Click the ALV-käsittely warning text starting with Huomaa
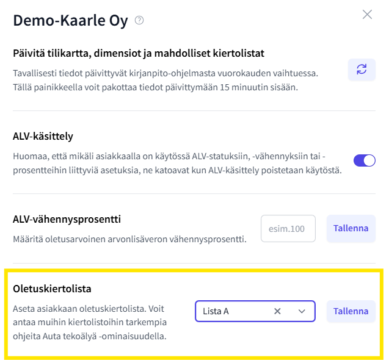This screenshot has width=389, height=360. coord(177,164)
